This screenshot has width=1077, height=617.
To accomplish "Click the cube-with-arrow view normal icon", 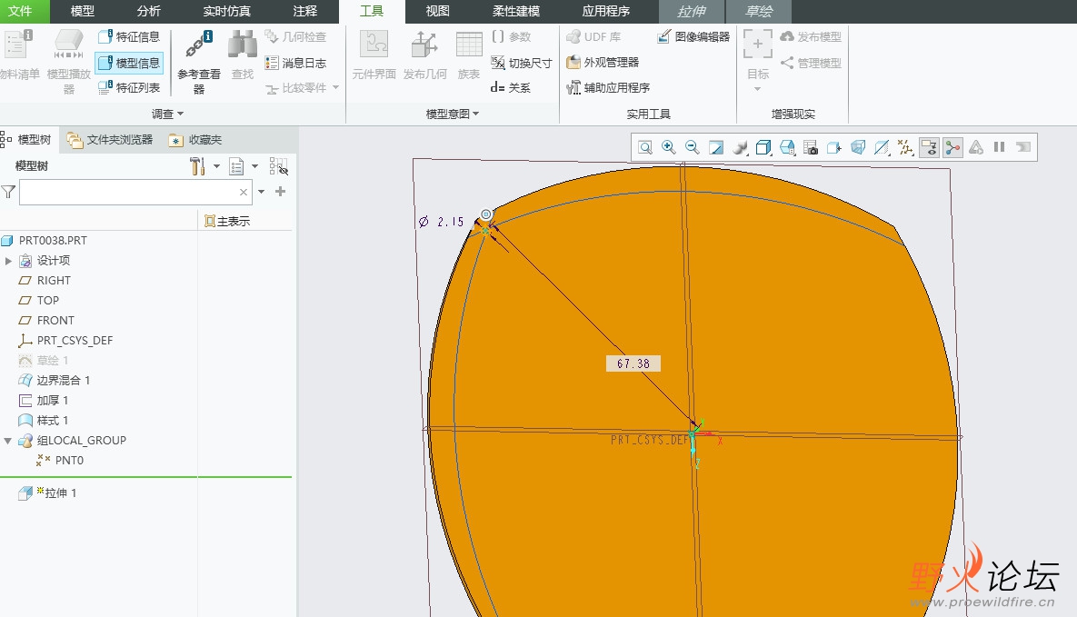I will [833, 148].
